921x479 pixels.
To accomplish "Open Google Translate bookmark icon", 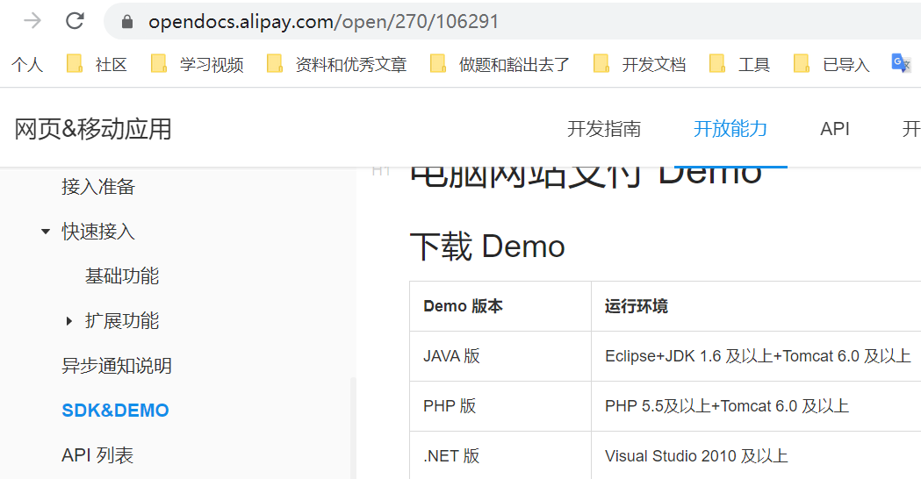I will pos(901,63).
